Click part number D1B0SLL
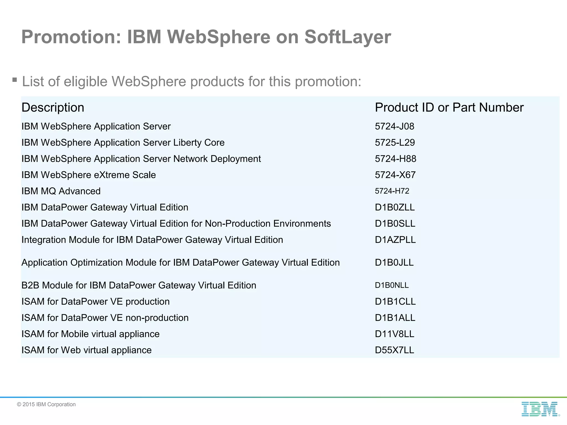Screen dimensions: 567x425 (395, 224)
